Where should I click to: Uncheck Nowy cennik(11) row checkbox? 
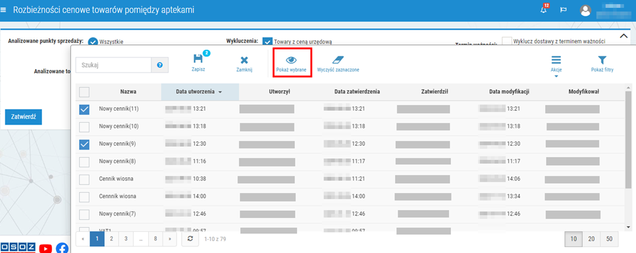(84, 109)
